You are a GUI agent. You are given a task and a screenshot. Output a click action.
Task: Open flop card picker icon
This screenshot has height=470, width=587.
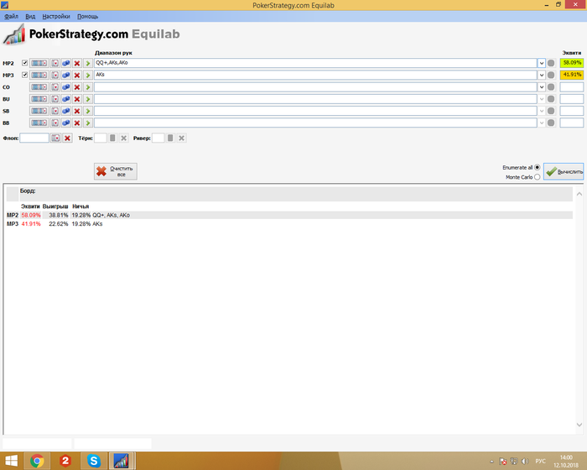[55, 138]
